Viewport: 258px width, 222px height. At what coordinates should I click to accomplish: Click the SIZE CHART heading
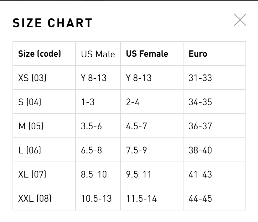53,23
